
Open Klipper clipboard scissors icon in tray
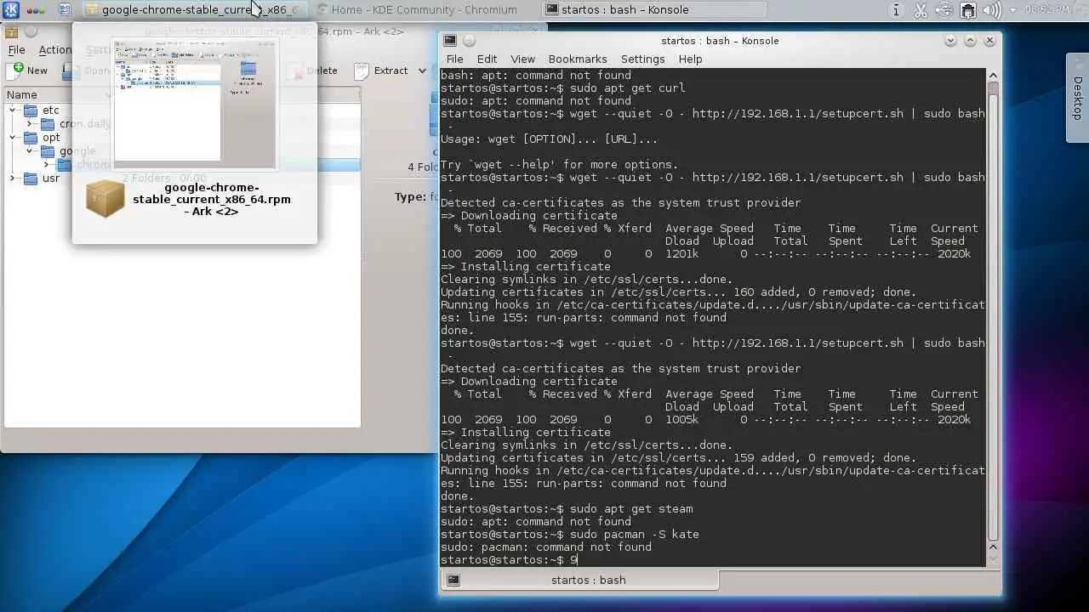tap(921, 10)
